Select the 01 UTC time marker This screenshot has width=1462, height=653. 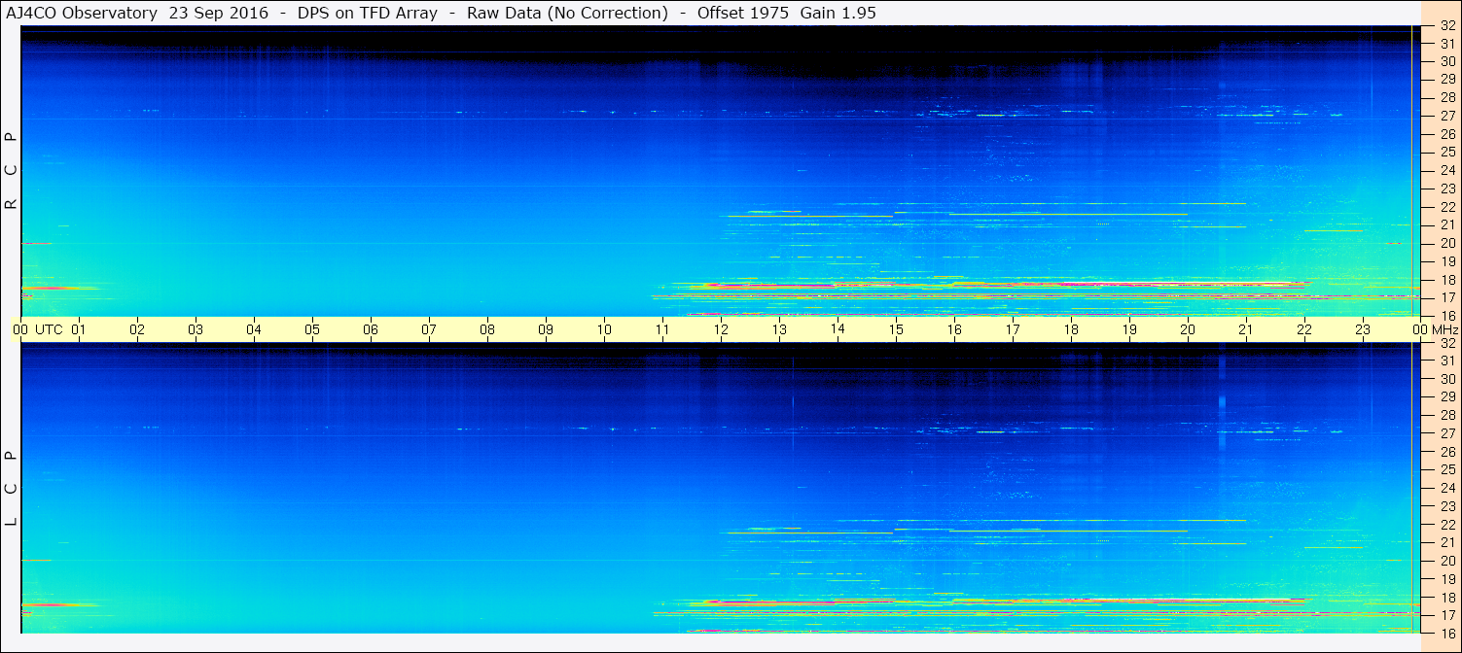(x=79, y=329)
